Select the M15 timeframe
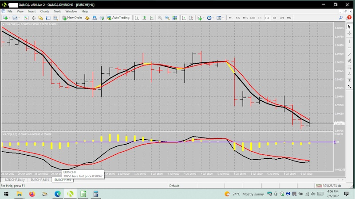Image resolution: width=355 pixels, height=199 pixels. 245,18
